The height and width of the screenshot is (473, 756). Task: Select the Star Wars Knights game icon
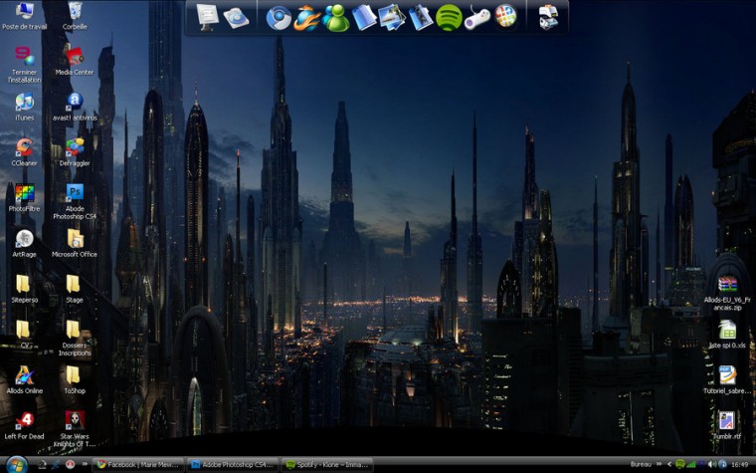pyautogui.click(x=75, y=429)
